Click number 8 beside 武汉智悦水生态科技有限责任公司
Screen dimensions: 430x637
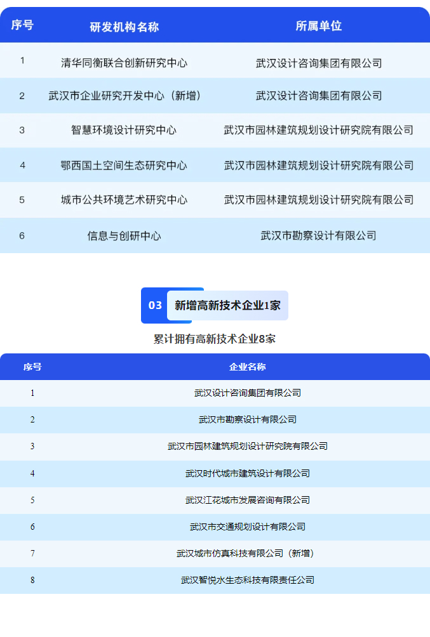pyautogui.click(x=32, y=580)
